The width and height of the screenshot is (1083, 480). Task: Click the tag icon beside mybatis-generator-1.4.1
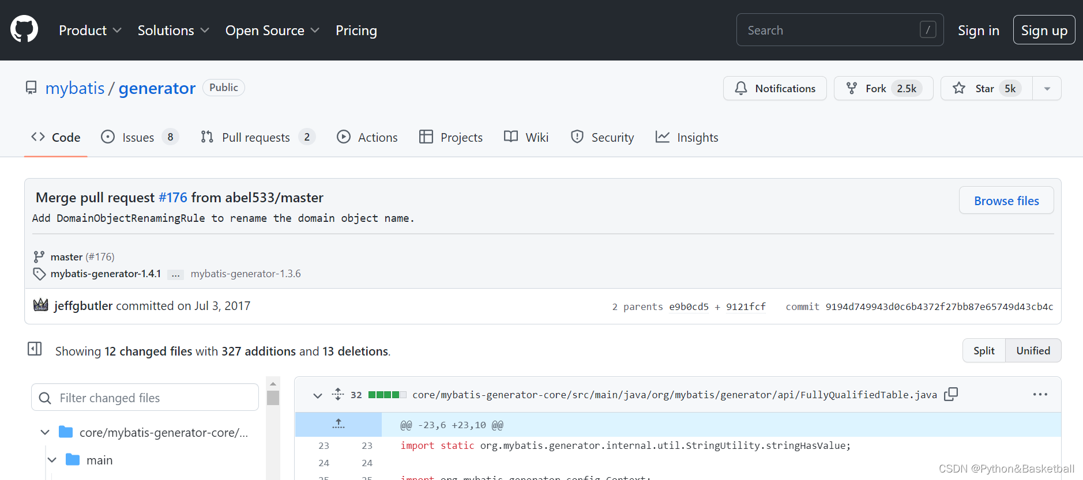coord(39,274)
